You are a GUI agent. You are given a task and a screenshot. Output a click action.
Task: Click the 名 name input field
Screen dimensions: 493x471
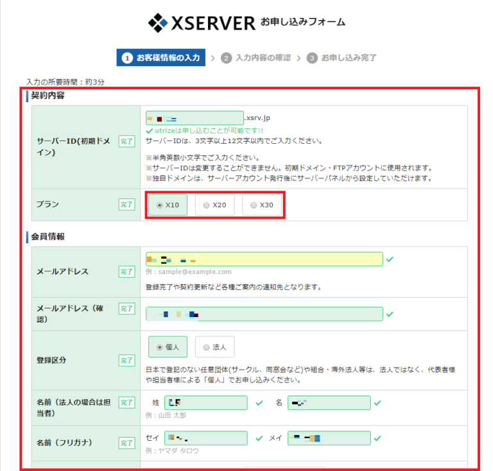(x=329, y=402)
